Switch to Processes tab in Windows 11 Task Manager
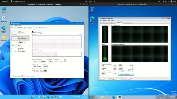Screen dimensions: 177x99 tap(13, 28)
